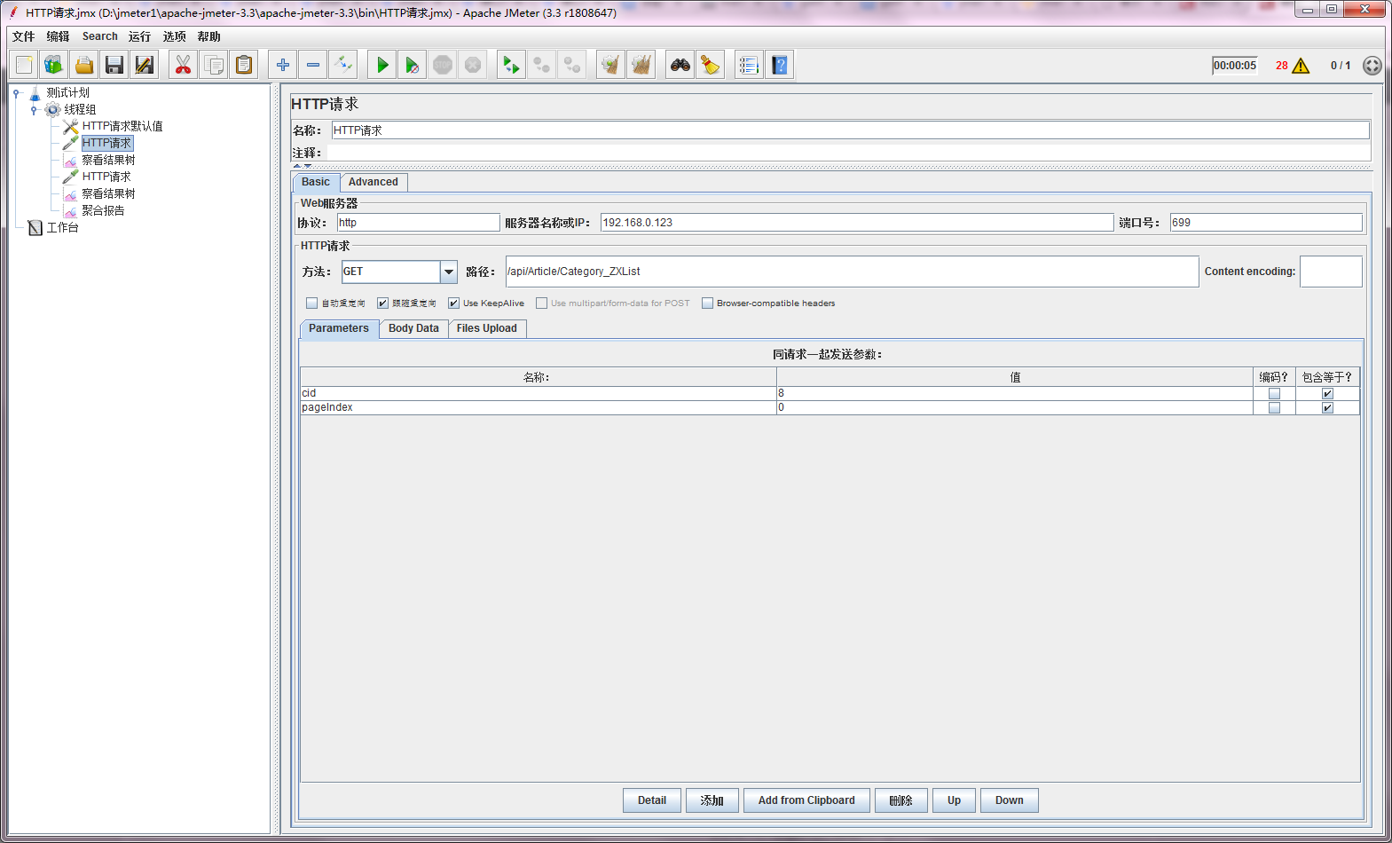Open the Search menu
This screenshot has width=1392, height=843.
click(100, 36)
